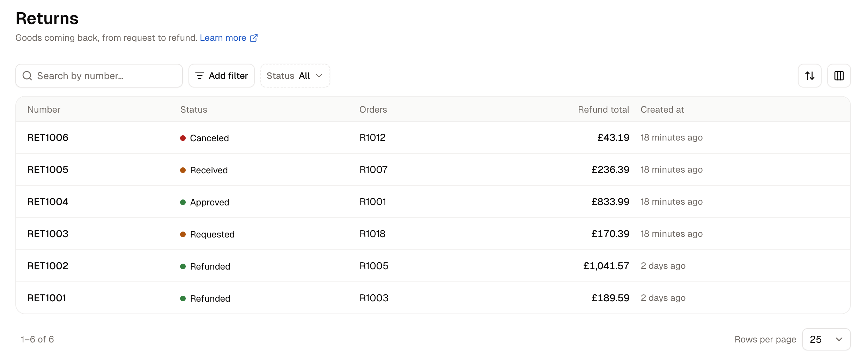The image size is (867, 355).
Task: Click the Add filter button
Action: click(x=222, y=76)
